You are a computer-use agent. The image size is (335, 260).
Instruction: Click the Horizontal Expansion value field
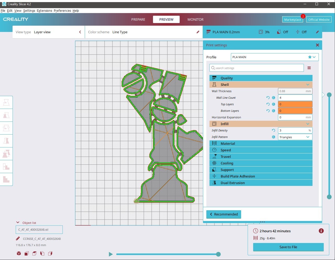tap(295, 117)
